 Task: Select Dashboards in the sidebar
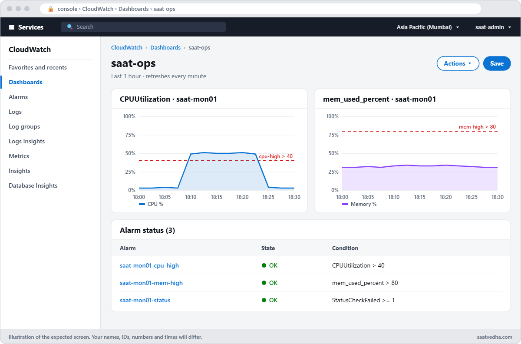[26, 82]
